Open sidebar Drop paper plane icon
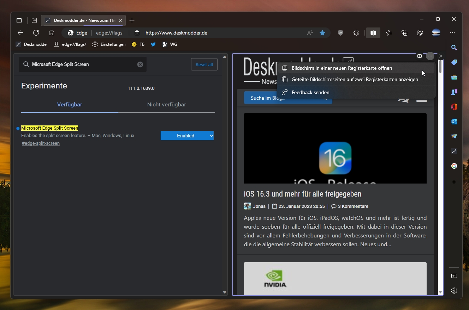 pyautogui.click(x=454, y=136)
